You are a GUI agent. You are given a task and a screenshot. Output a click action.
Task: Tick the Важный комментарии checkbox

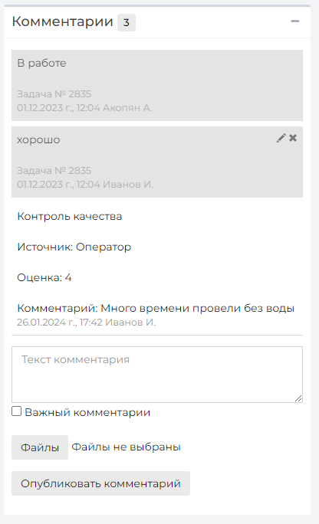tap(16, 411)
